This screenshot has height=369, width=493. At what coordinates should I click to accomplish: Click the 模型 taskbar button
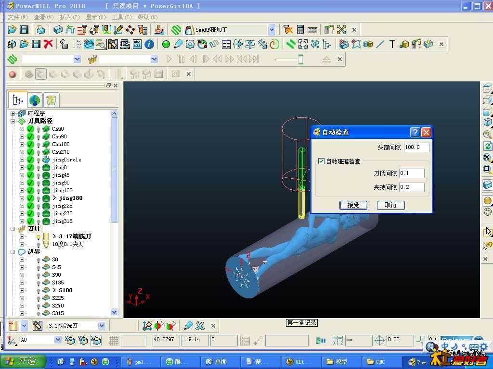[x=341, y=362]
